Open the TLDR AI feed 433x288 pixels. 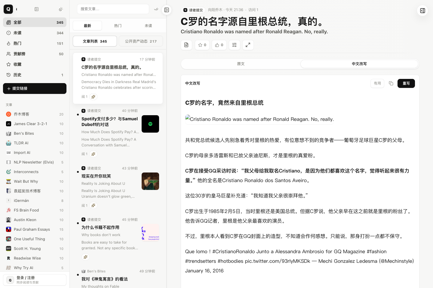point(35,143)
